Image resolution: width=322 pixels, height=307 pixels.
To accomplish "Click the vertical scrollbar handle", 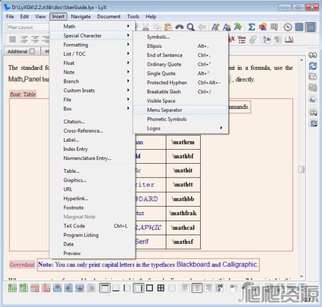I will click(302, 169).
